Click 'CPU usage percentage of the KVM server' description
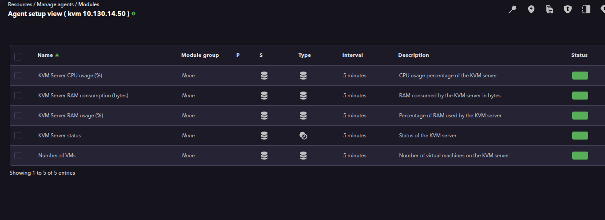The width and height of the screenshot is (605, 220). click(x=448, y=76)
